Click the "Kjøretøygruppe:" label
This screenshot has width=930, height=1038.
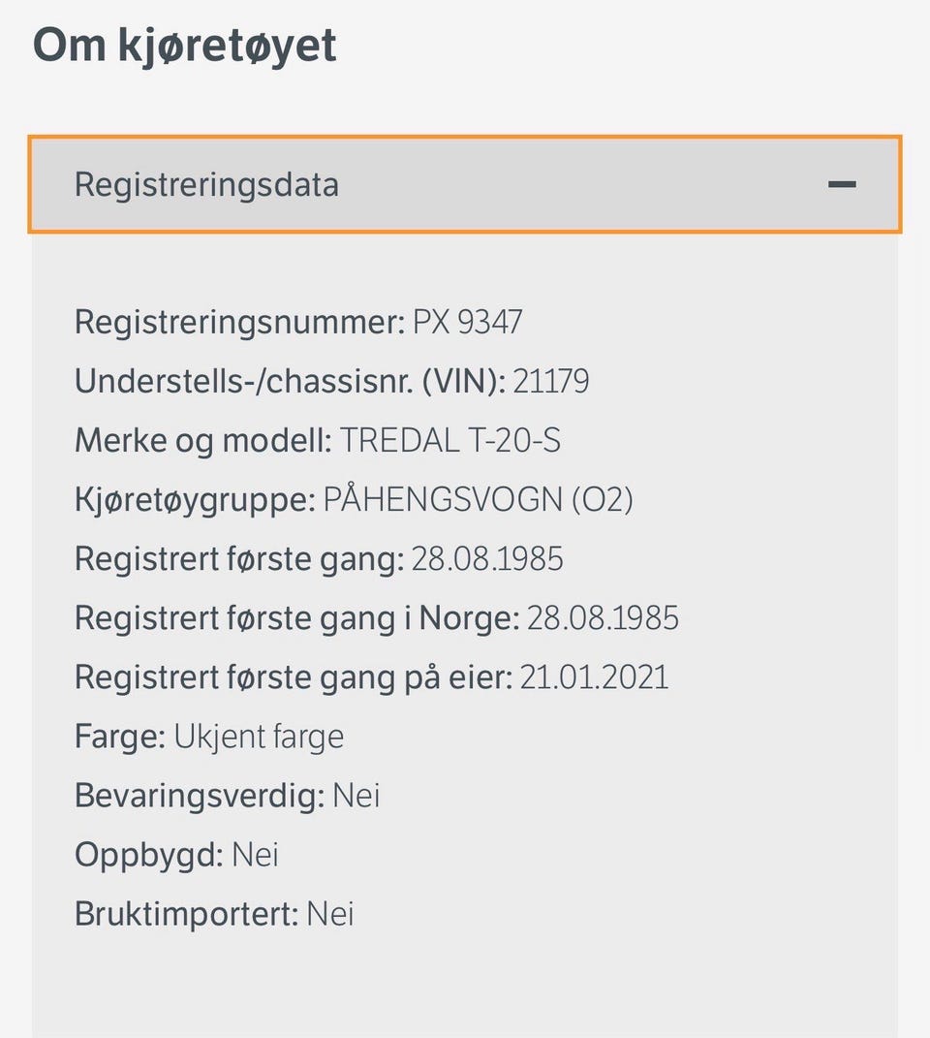point(195,500)
